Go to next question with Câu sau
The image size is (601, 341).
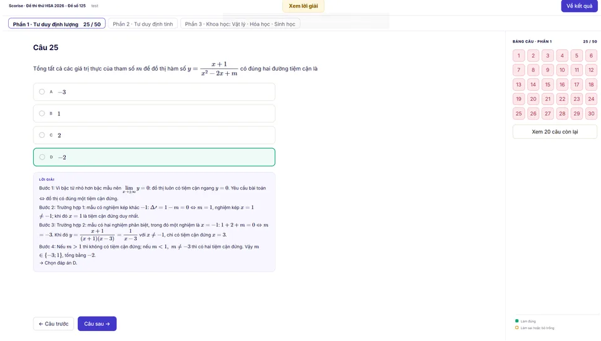pos(97,323)
